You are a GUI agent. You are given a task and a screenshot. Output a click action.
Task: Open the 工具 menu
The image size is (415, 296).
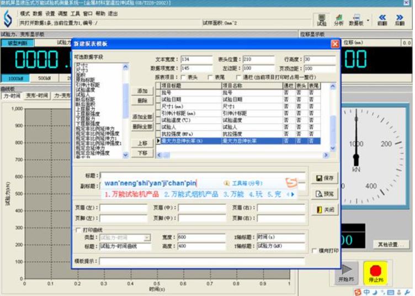click(x=76, y=13)
